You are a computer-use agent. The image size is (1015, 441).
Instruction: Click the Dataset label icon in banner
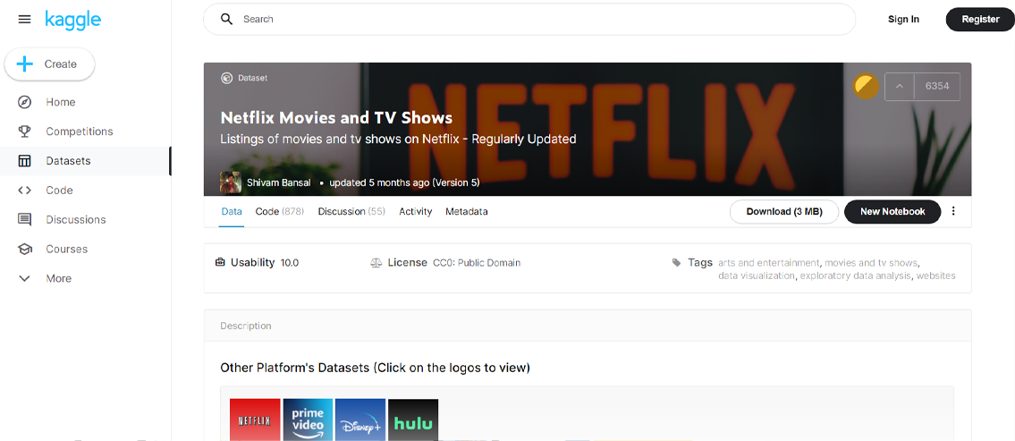point(226,79)
